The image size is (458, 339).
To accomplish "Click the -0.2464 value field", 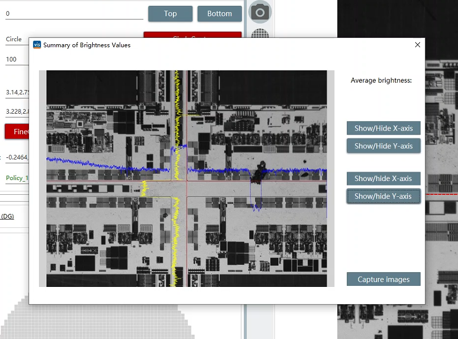I will pyautogui.click(x=17, y=157).
